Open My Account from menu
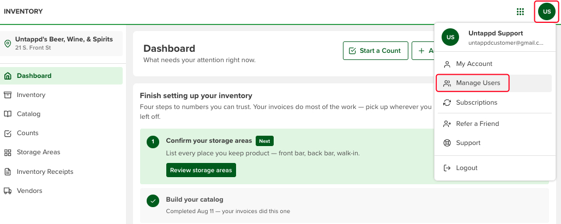Viewport: 561px width, 224px height. click(494, 64)
